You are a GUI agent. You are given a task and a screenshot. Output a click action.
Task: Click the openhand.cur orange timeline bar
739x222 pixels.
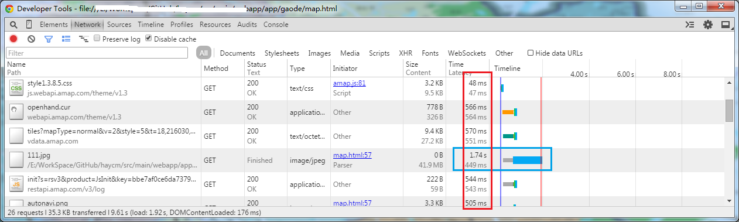(x=508, y=112)
